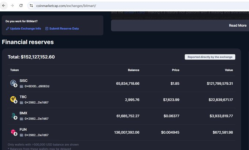This screenshot has width=249, height=150.
Task: Open TBC row wallet address 0x2982...De7d67
Action: click(x=37, y=103)
